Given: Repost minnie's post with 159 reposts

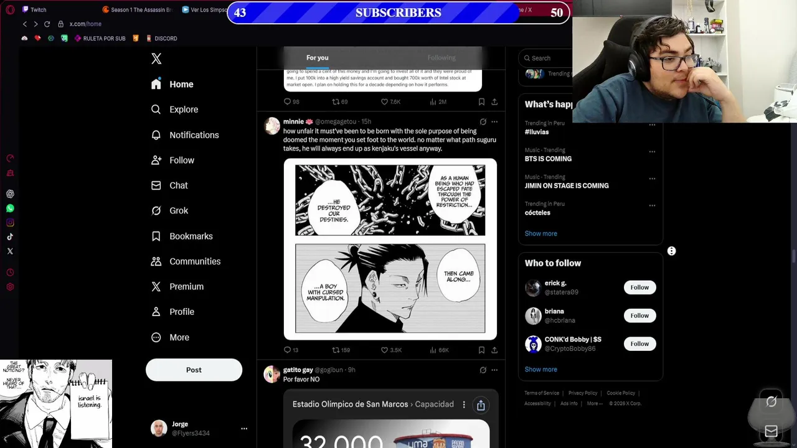Looking at the screenshot, I should coord(341,350).
